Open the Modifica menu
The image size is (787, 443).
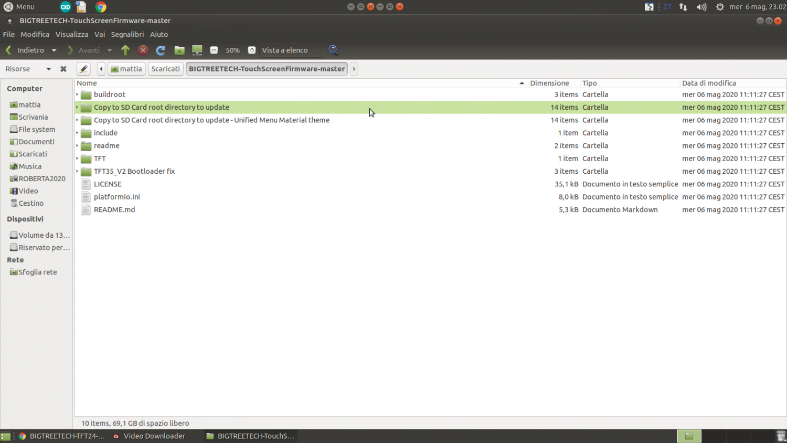coord(35,34)
